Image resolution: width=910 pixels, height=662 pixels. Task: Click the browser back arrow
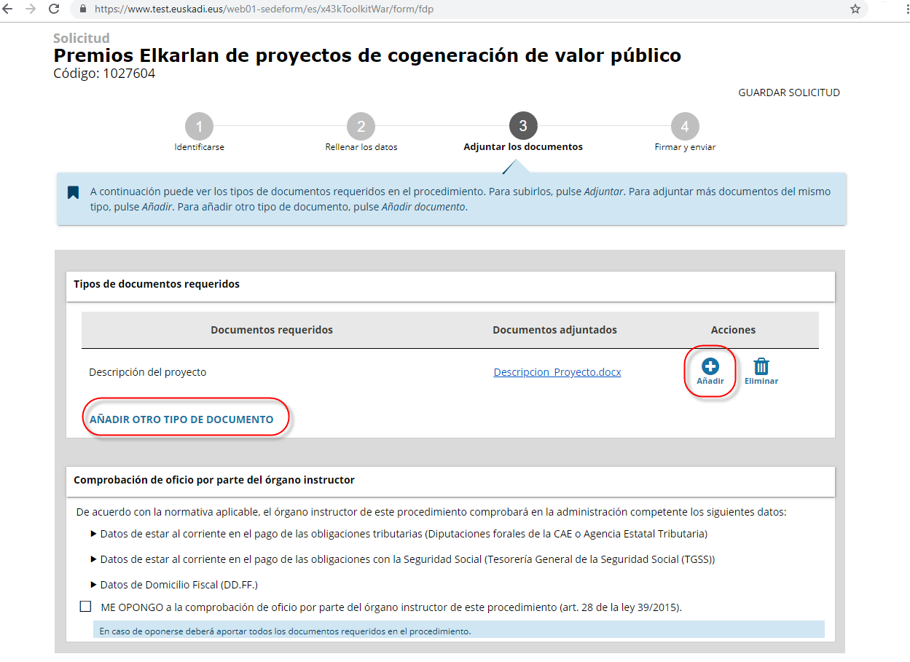(x=9, y=9)
